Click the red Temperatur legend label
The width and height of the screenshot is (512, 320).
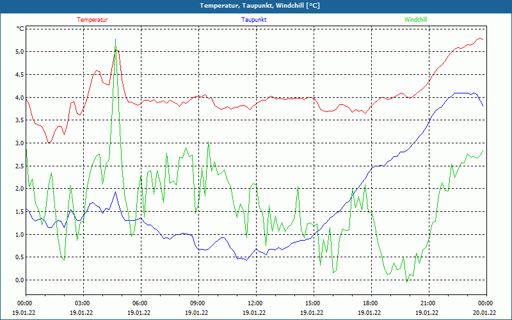coord(92,20)
